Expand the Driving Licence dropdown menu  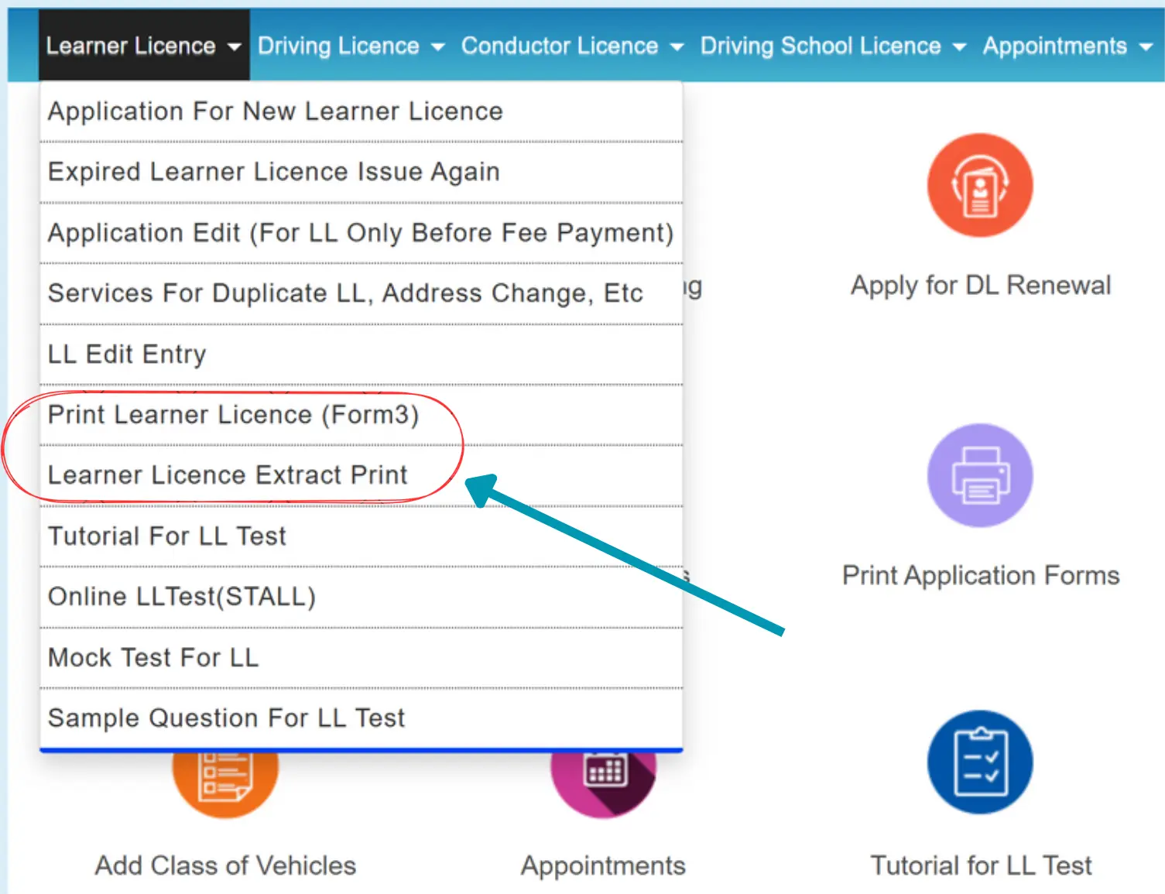351,46
